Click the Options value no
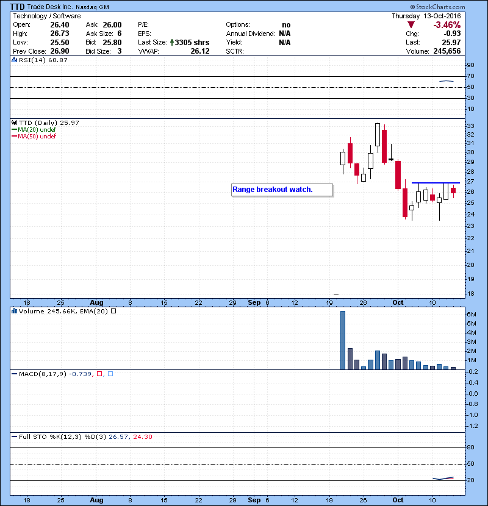Screen dimensions: 488x506 pyautogui.click(x=286, y=25)
